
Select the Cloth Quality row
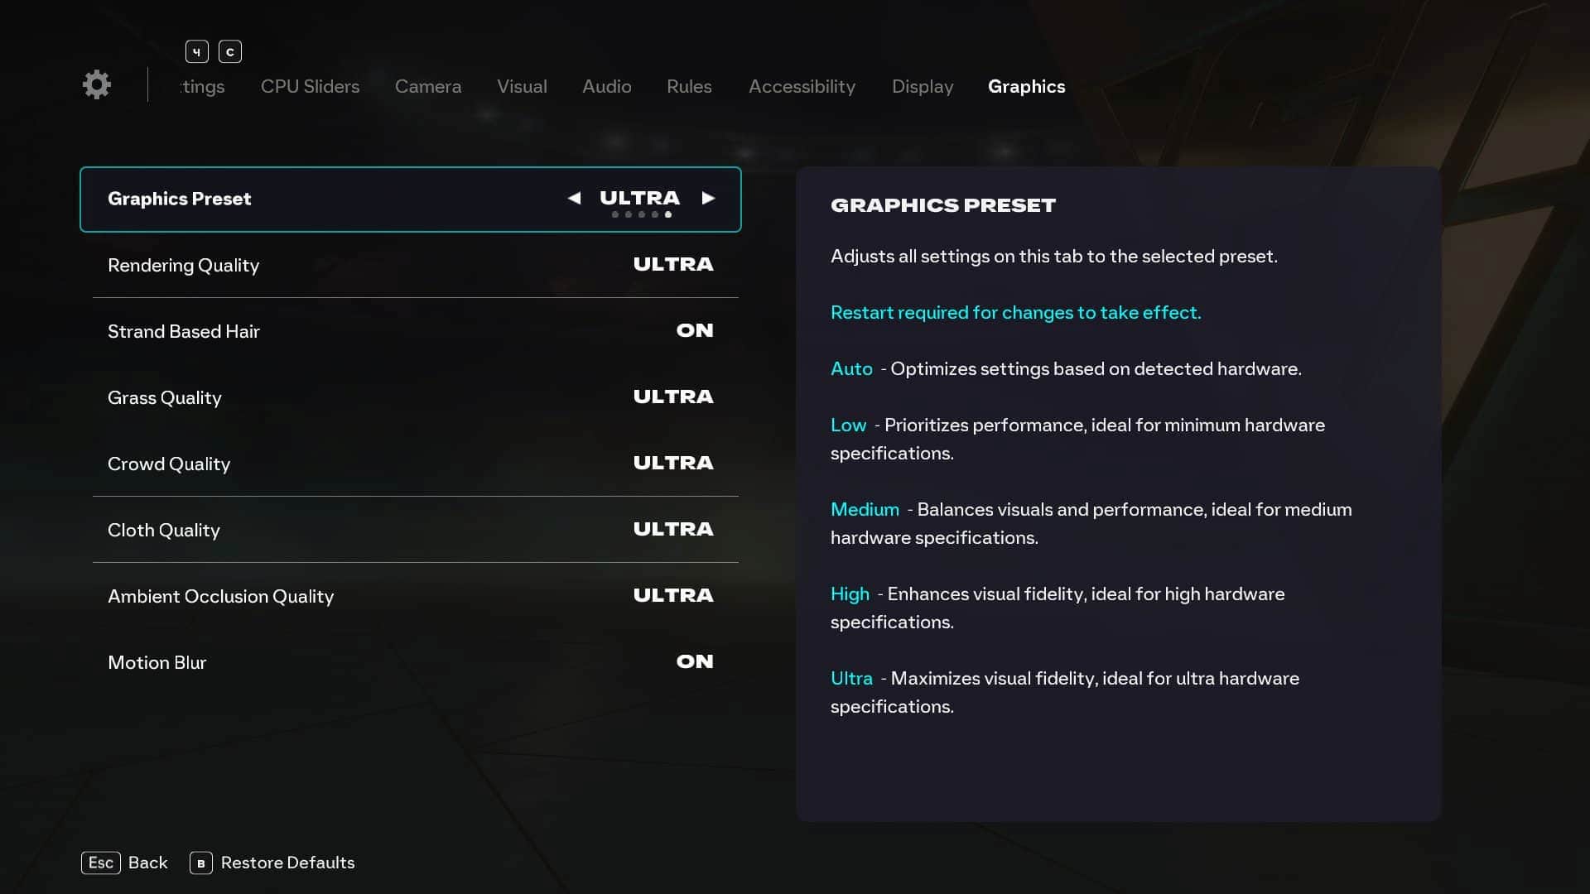(x=164, y=530)
